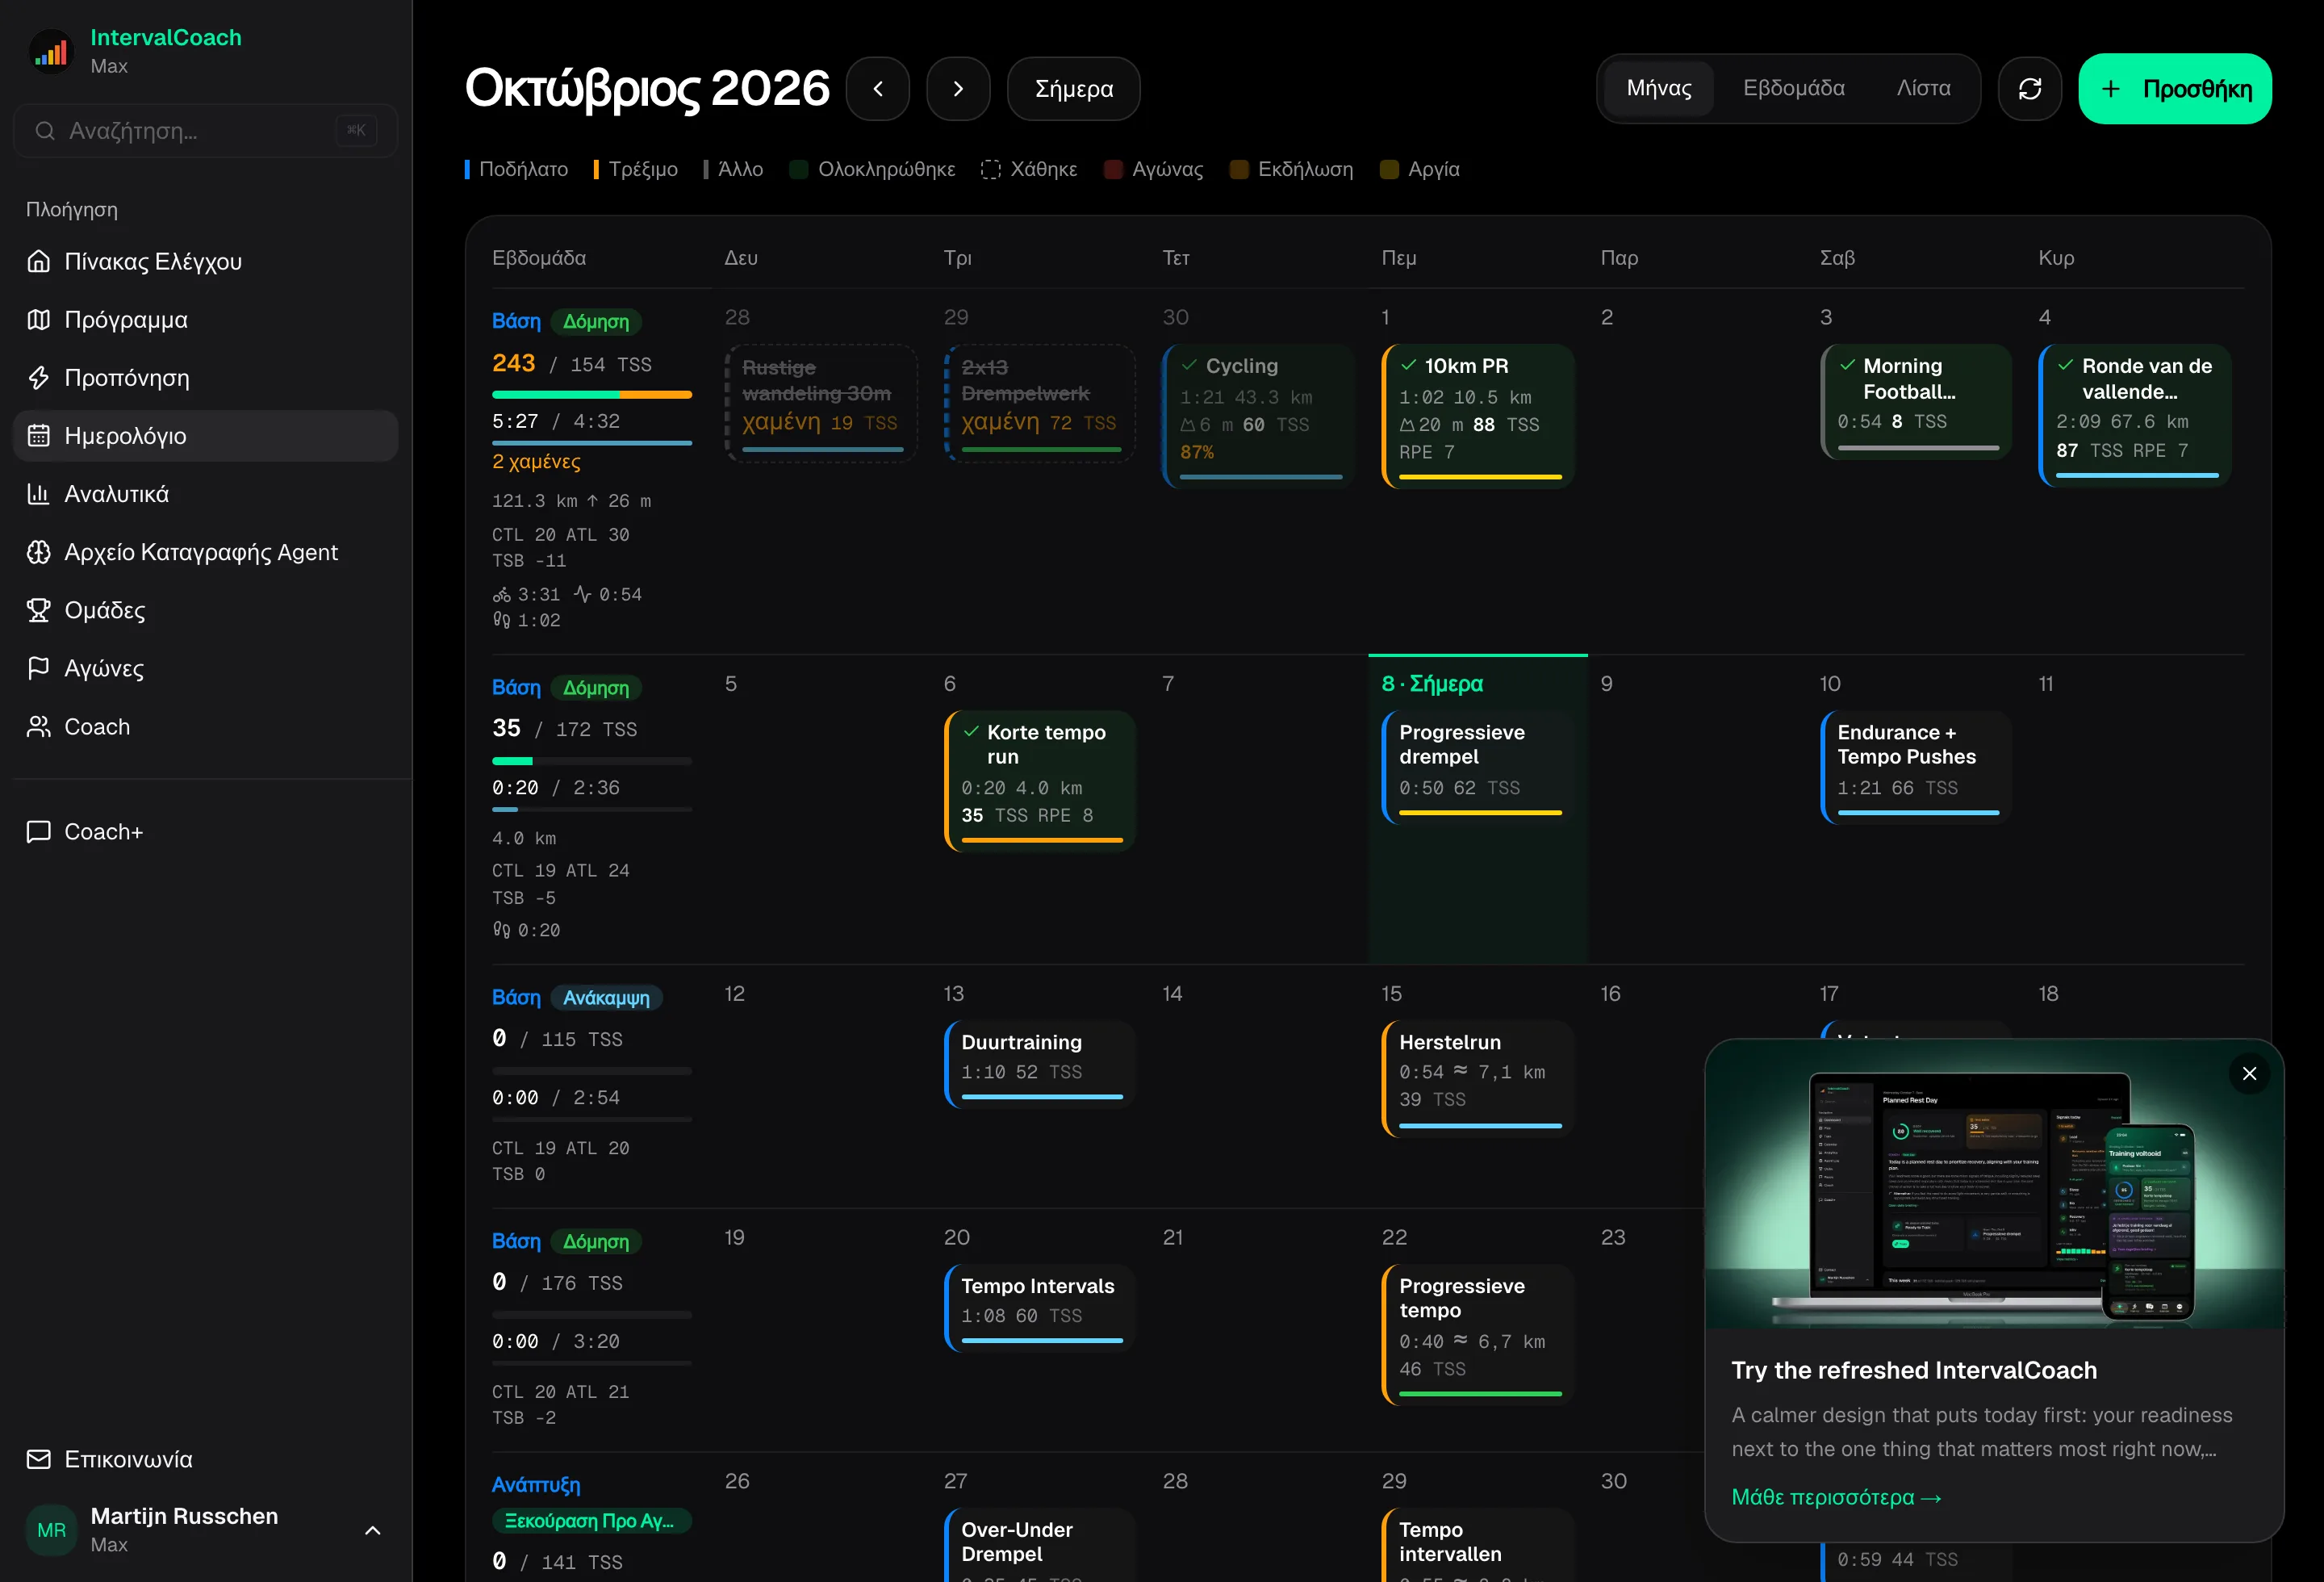
Task: Click the Αρχείο Καταγραφής Agent brain icon
Action: click(x=39, y=551)
